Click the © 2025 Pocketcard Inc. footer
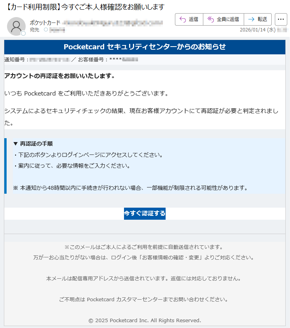Viewport: 290px width, 328px height. point(145,321)
